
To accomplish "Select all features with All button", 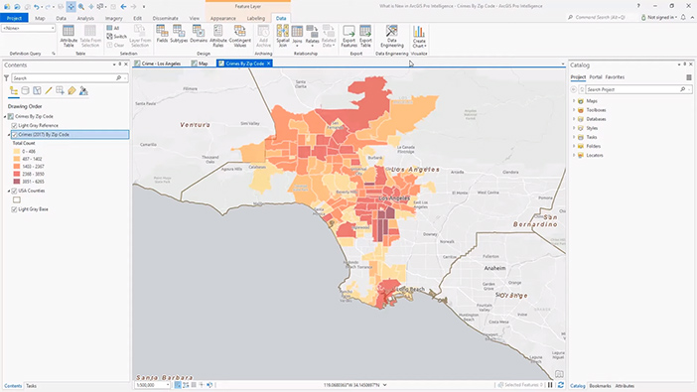I will point(113,28).
